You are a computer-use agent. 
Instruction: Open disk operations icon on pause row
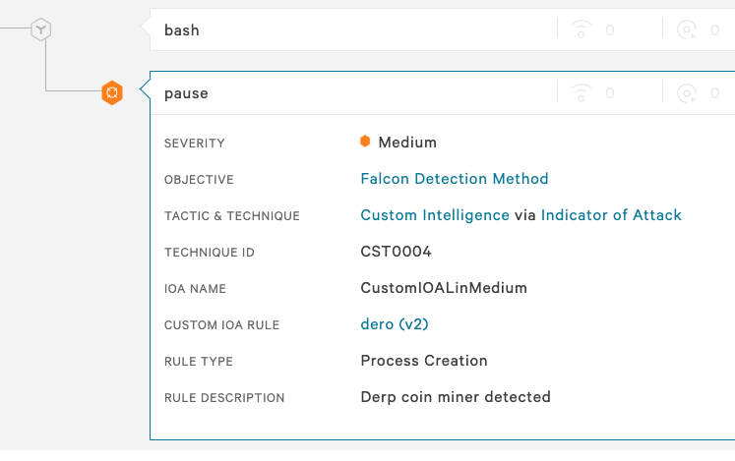point(687,92)
